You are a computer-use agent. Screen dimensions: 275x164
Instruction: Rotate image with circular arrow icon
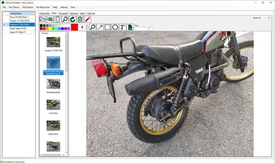coord(73,19)
